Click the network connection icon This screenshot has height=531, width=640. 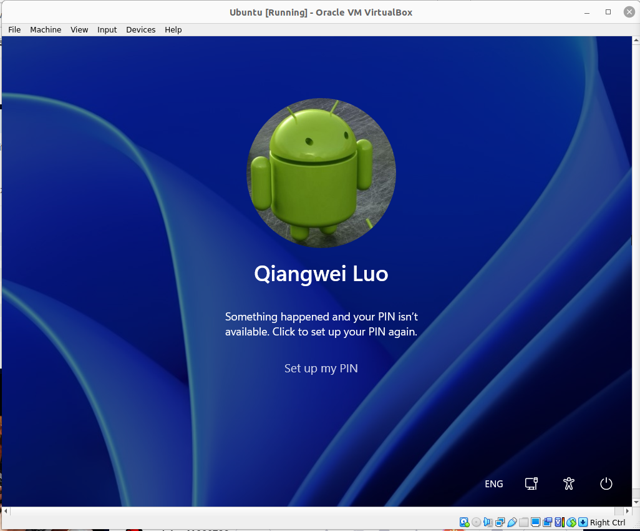(x=531, y=484)
